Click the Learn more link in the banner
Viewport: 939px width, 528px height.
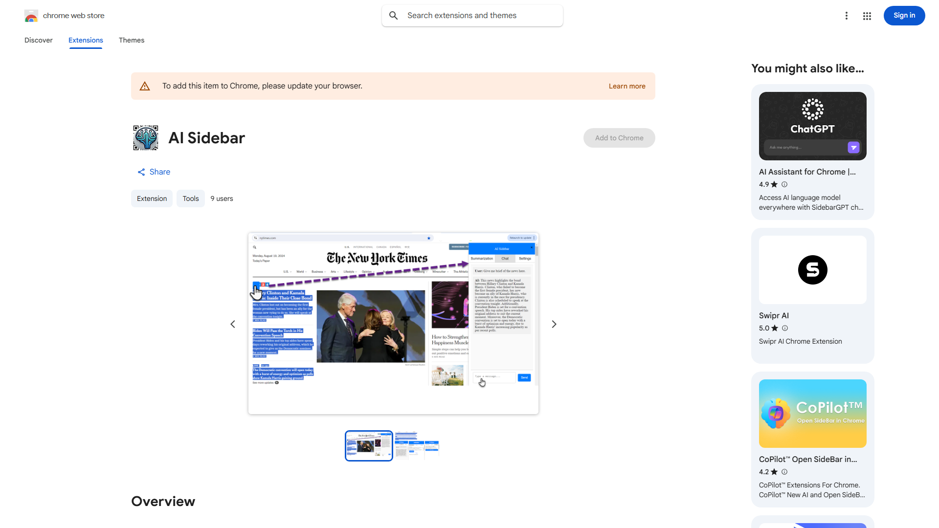point(627,86)
